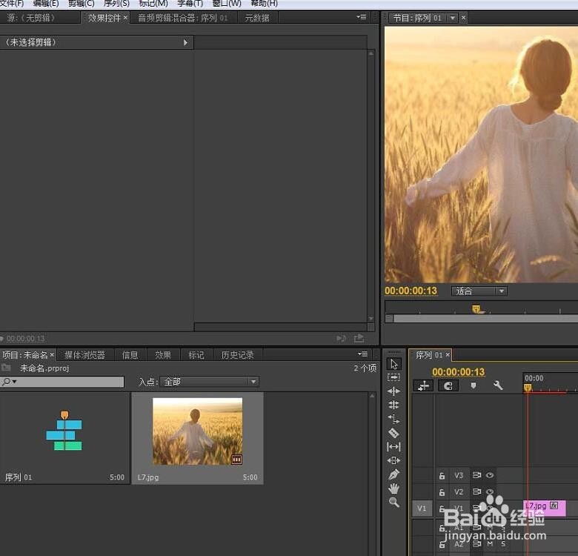Select the Slide tool
Viewport: 578px width, 556px height.
pyautogui.click(x=393, y=460)
